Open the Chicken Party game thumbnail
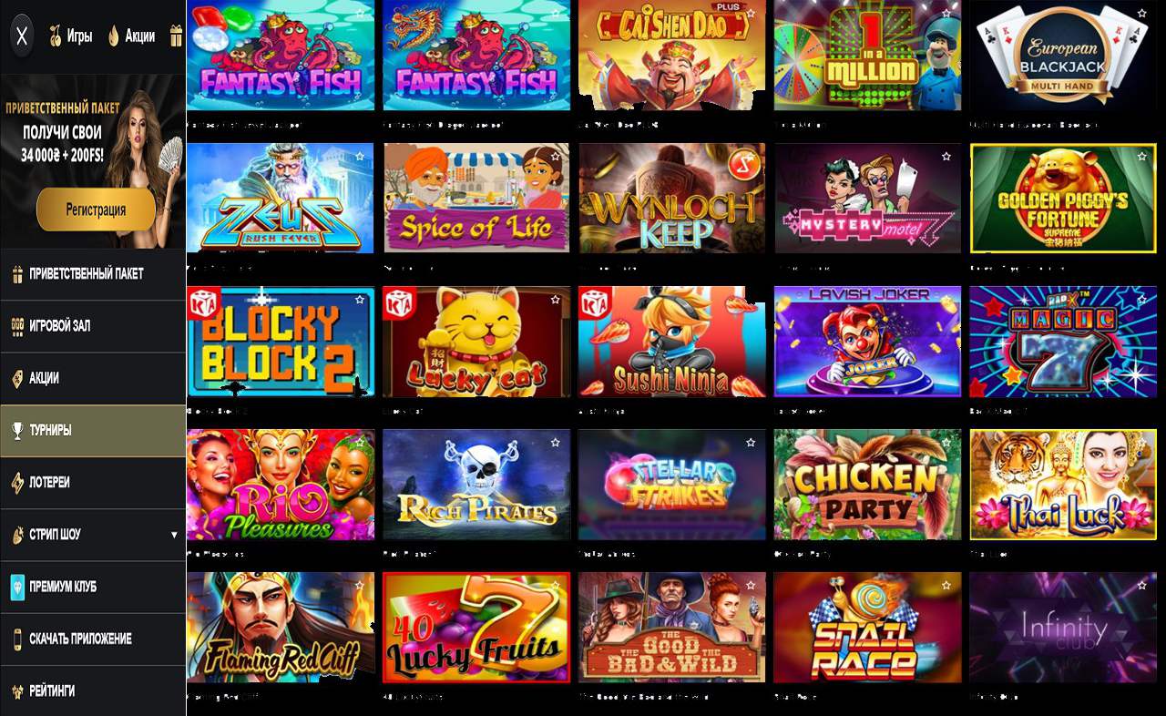This screenshot has height=716, width=1166. point(867,485)
